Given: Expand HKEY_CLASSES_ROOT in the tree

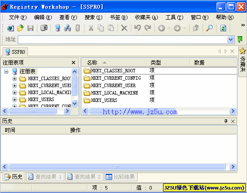Looking at the screenshot, I should click(14, 78).
